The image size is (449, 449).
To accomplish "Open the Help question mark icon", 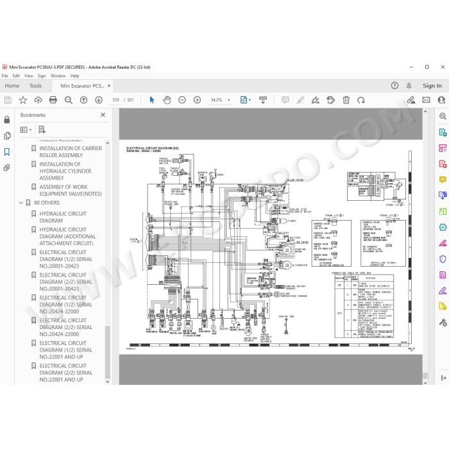I will [x=394, y=85].
